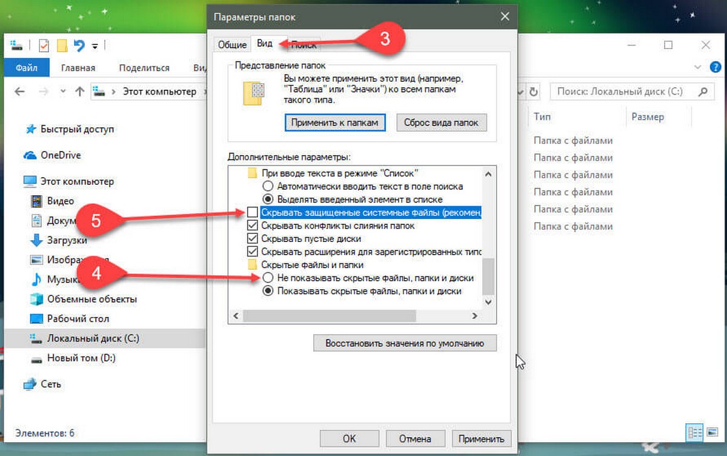Screen dimensions: 727x456
Task: Open OneDrive cloud icon in navigation pane
Action: coord(30,155)
